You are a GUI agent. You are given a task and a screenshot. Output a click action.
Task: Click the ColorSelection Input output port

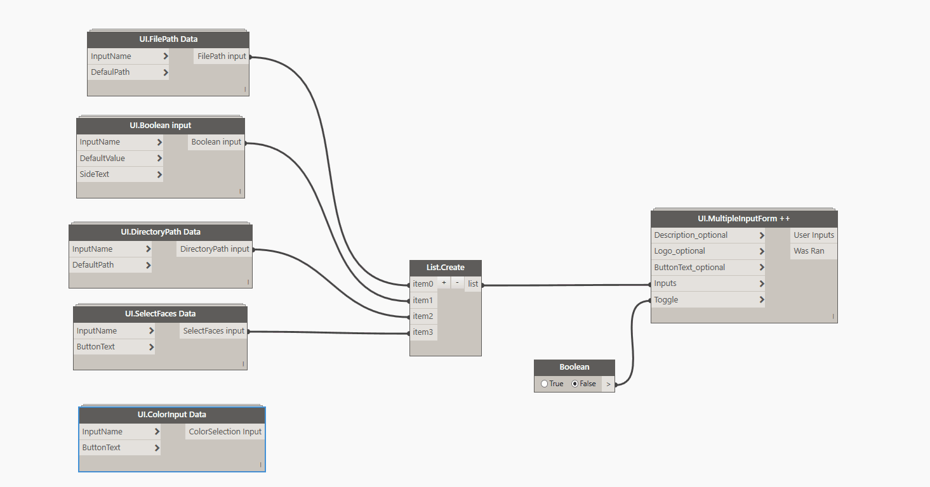225,432
